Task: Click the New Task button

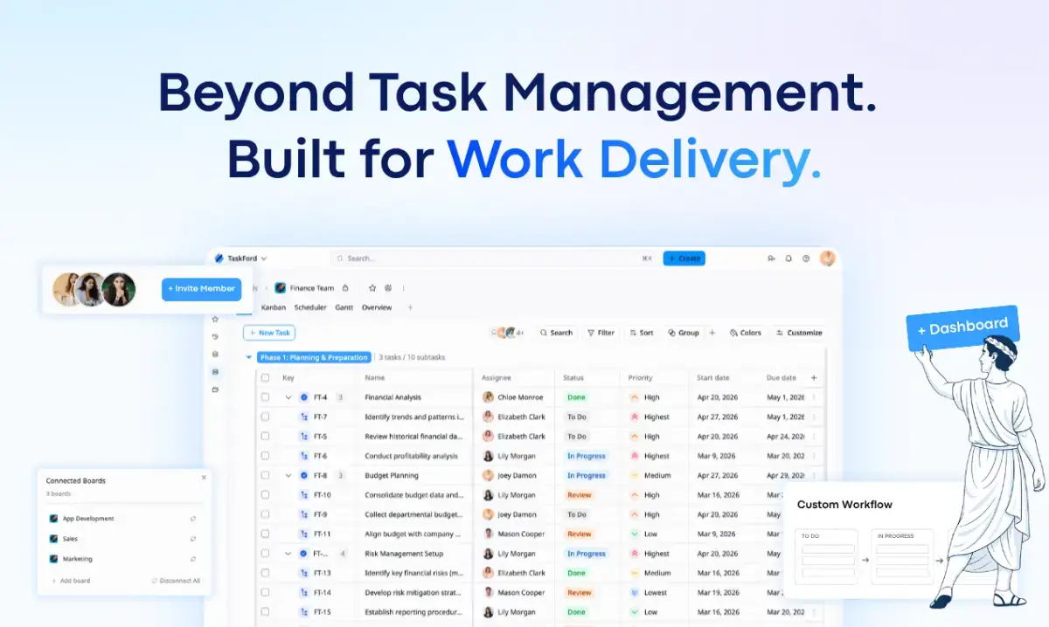Action: click(x=269, y=333)
